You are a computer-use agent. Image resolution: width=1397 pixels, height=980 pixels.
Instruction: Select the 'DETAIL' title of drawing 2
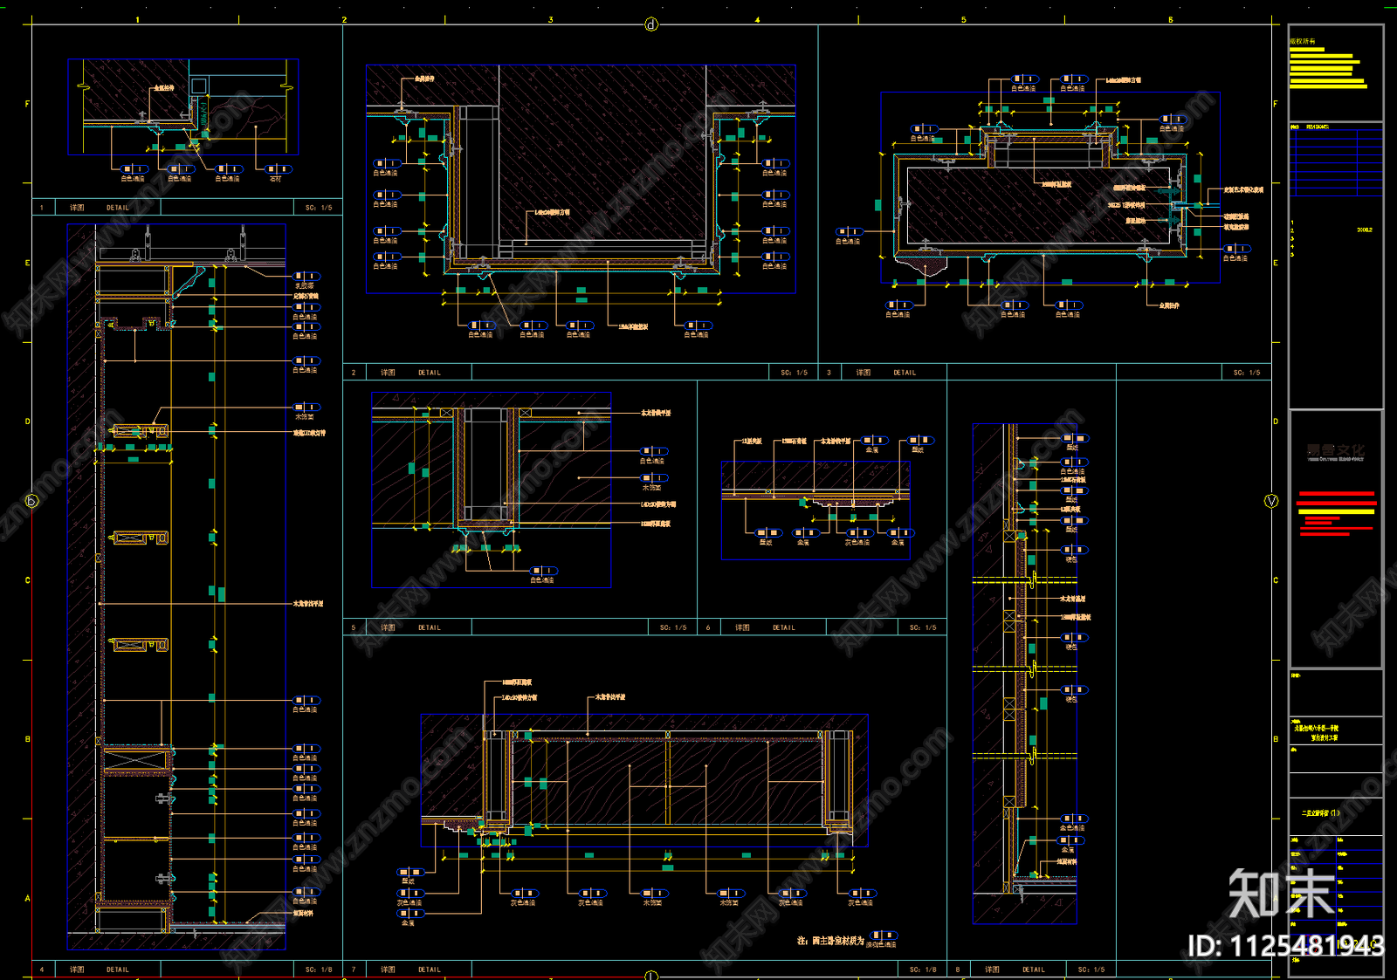[430, 373]
